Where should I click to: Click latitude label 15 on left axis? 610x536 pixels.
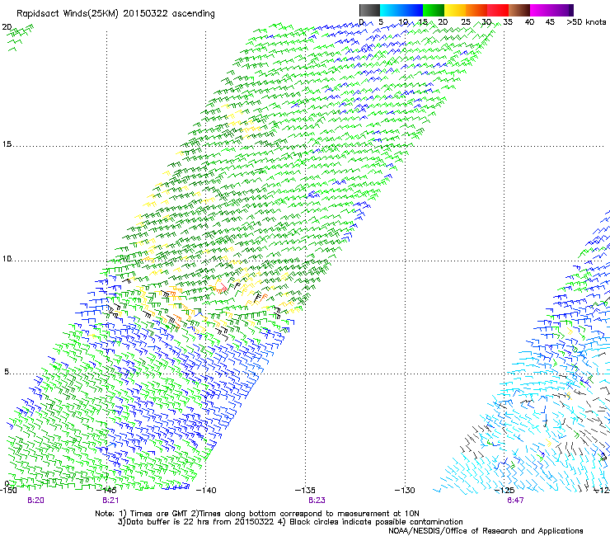[x=7, y=144]
